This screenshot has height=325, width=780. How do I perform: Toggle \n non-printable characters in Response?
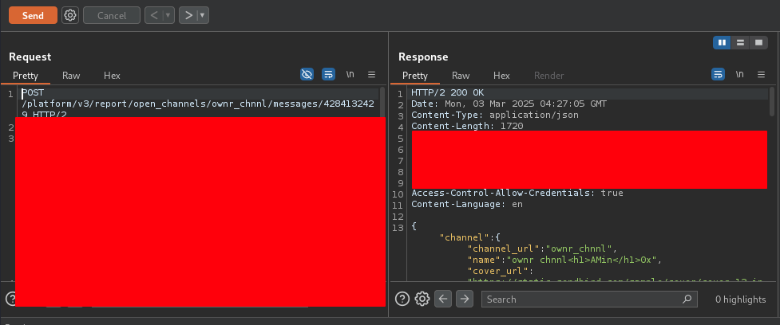[739, 74]
